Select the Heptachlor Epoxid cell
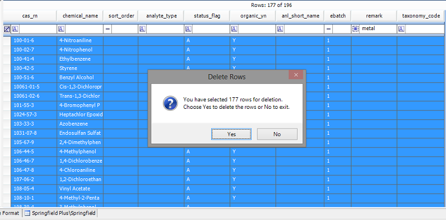 coord(80,115)
